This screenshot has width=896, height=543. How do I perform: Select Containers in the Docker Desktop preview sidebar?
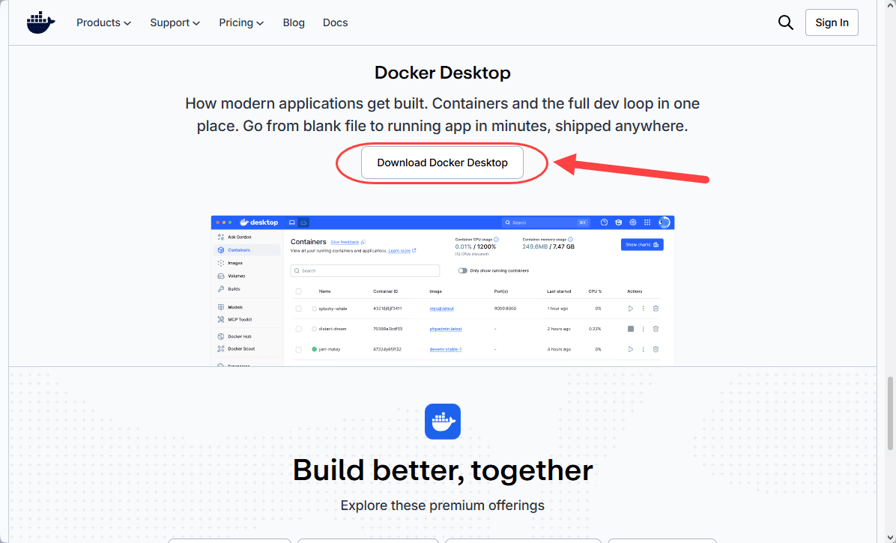click(x=247, y=250)
